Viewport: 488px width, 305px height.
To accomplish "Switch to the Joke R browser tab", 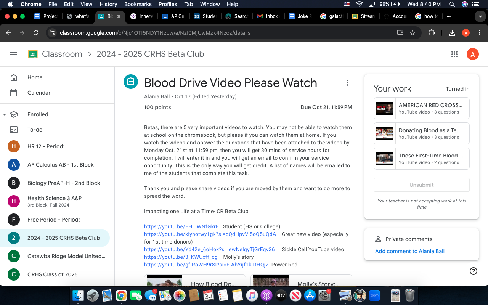I will [x=300, y=16].
